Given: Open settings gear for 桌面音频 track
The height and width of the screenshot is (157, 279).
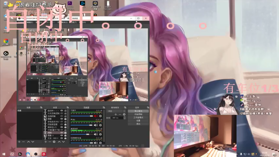Looking at the screenshot, I should [x=100, y=134].
